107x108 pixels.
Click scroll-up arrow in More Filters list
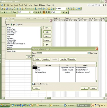point(41,27)
